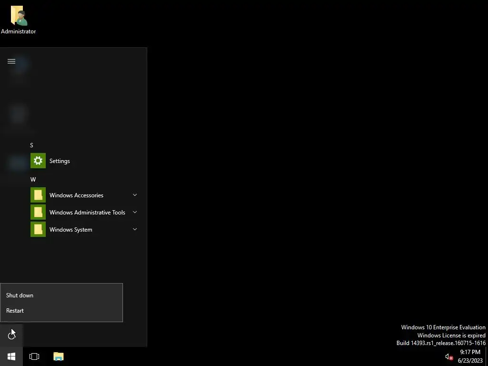Open Task View from the taskbar
The height and width of the screenshot is (366, 488).
[34, 356]
